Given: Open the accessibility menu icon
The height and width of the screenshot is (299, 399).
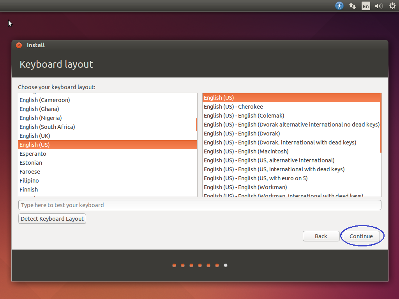Looking at the screenshot, I should pyautogui.click(x=339, y=5).
